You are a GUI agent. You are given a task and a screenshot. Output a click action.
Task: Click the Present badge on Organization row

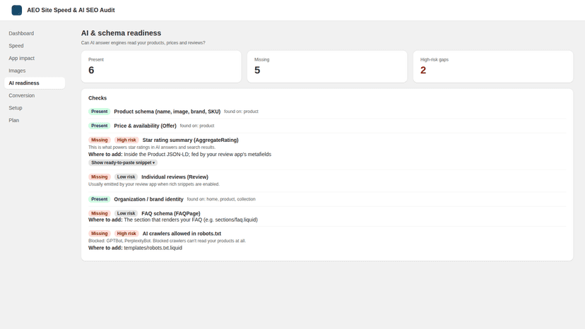pos(99,199)
